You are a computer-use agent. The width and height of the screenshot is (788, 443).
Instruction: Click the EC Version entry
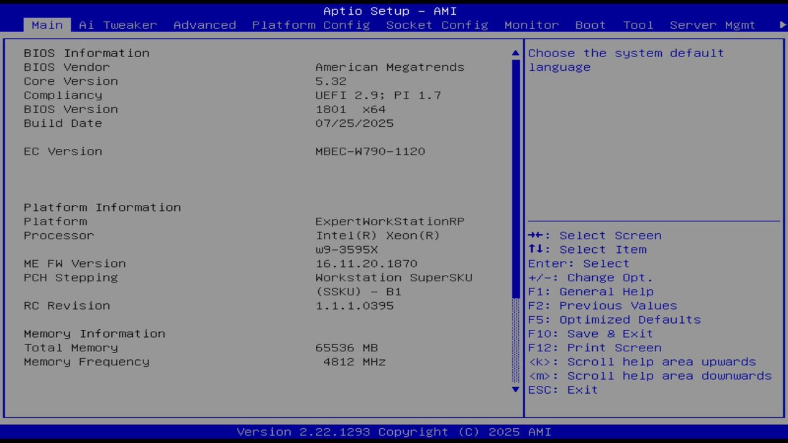[x=63, y=151]
